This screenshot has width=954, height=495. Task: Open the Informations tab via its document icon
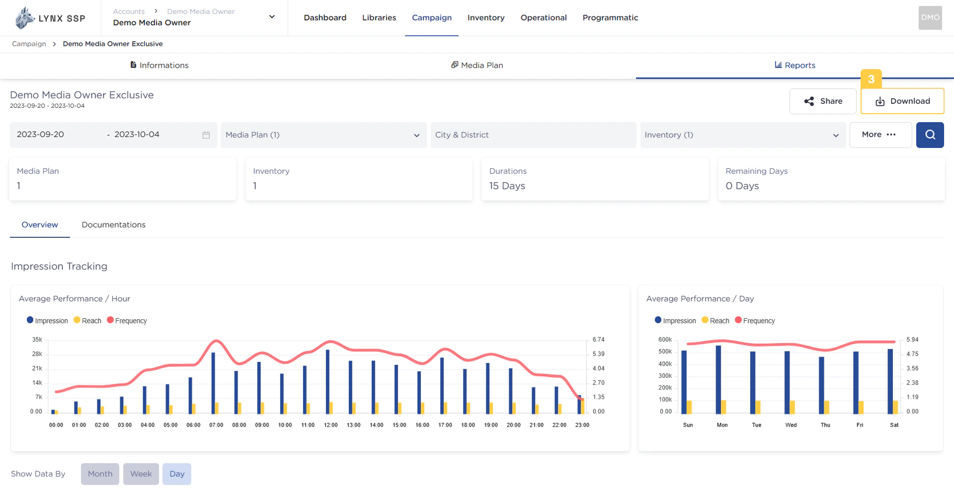pyautogui.click(x=133, y=65)
